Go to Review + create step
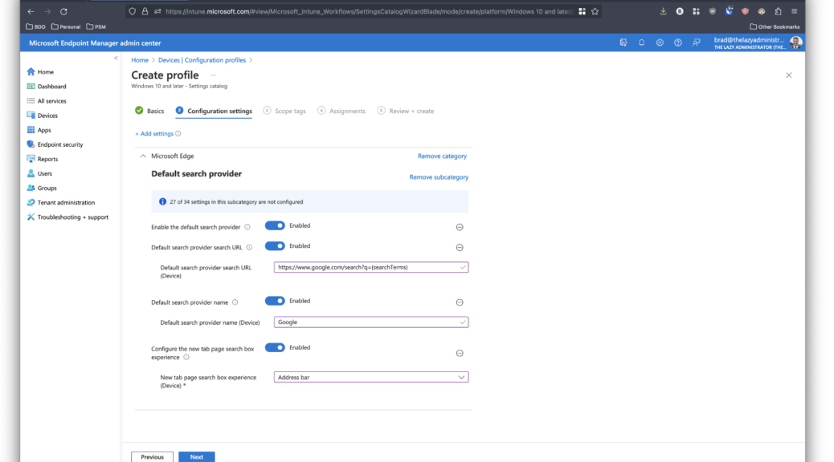 point(406,111)
